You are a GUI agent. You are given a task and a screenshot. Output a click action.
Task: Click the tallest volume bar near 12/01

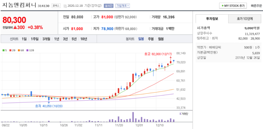click(x=133, y=117)
